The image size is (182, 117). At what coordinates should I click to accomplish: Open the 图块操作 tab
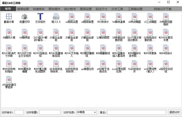click(54, 9)
